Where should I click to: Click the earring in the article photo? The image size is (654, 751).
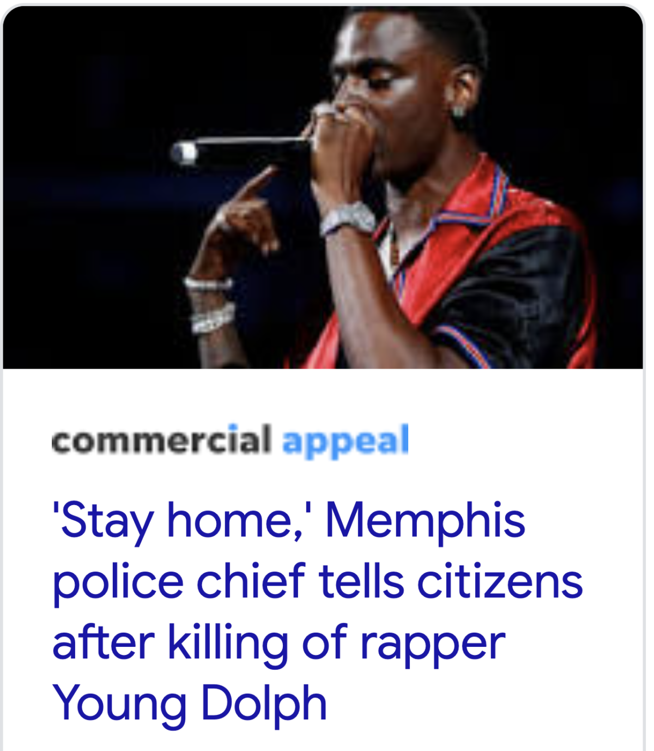tap(459, 111)
